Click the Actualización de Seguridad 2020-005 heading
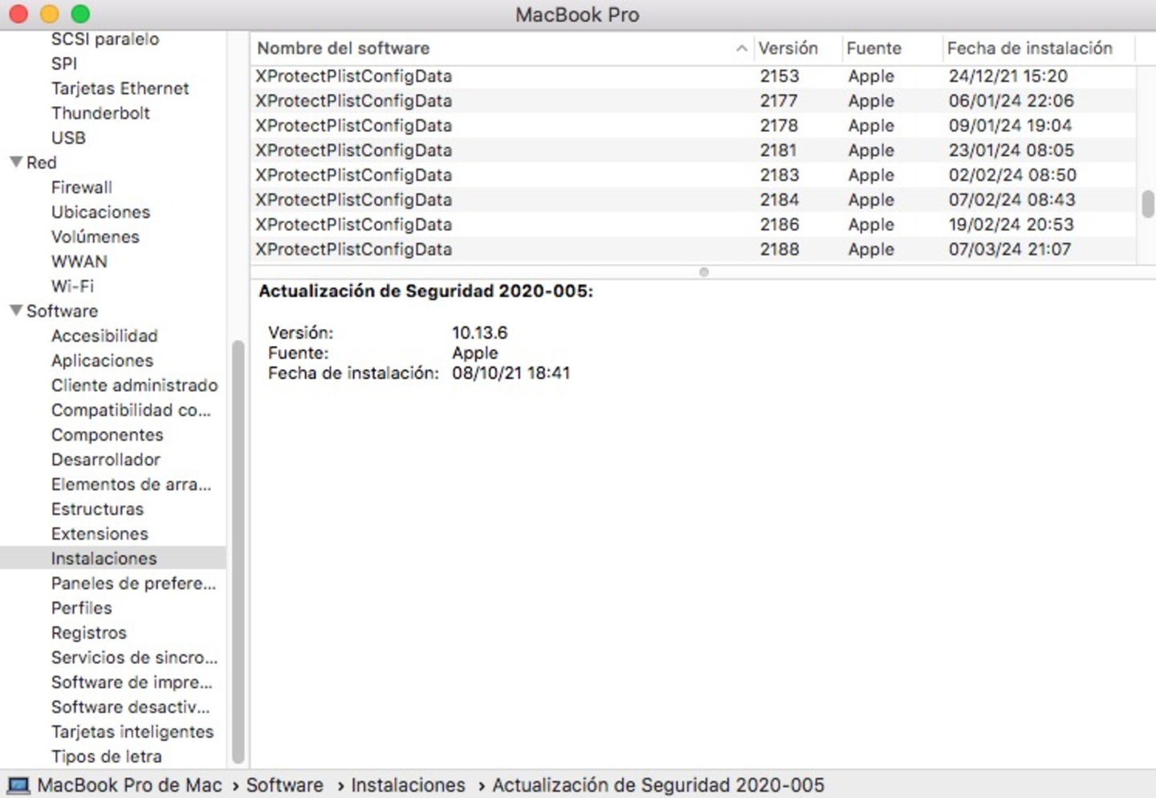 click(425, 291)
